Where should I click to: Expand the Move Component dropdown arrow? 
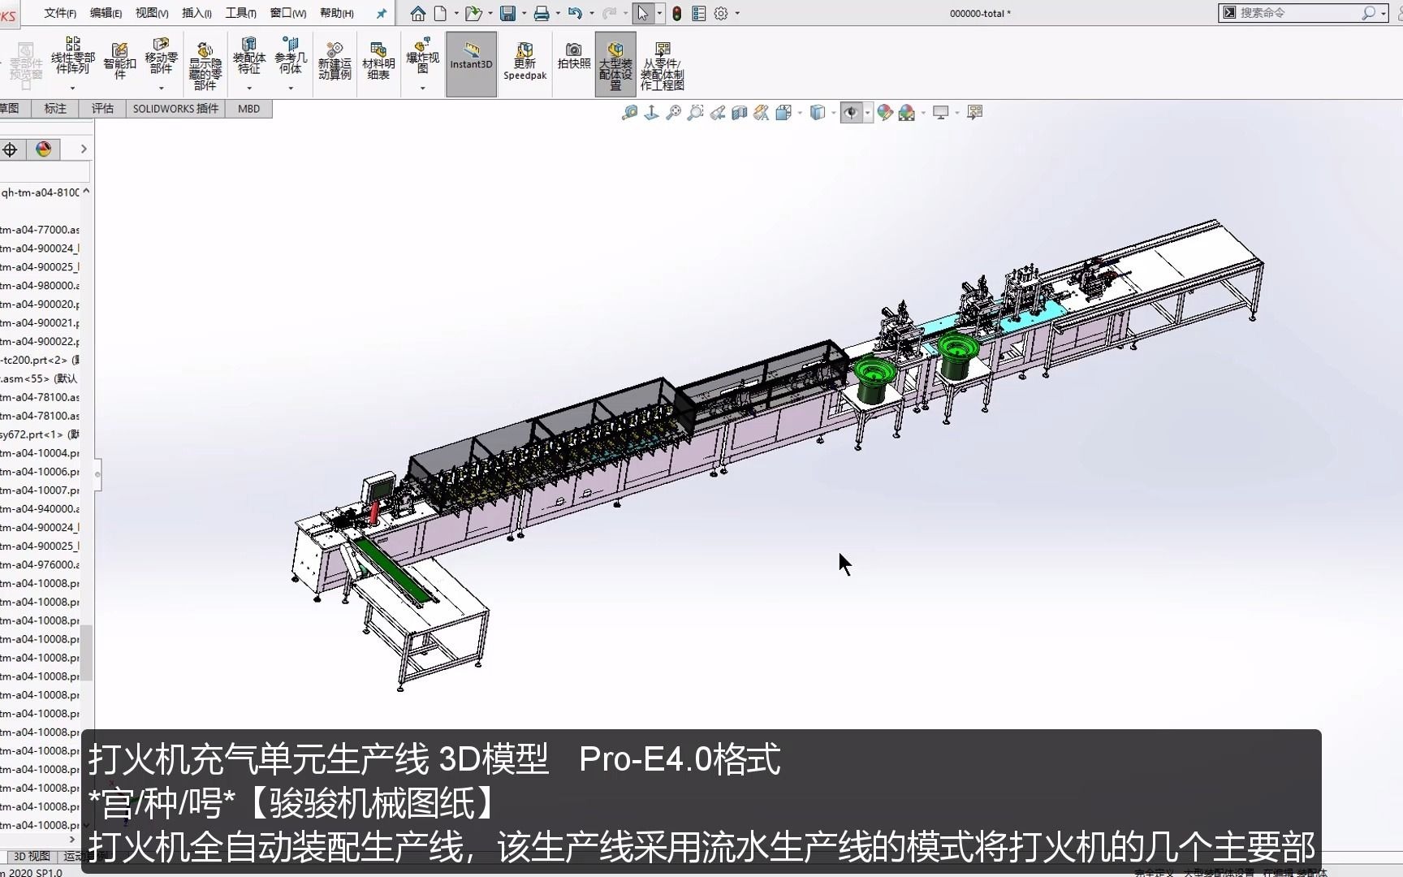point(161,88)
